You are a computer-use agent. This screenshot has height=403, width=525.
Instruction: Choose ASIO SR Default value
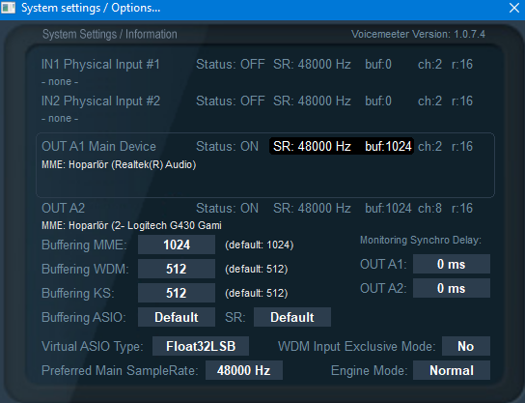pos(292,317)
